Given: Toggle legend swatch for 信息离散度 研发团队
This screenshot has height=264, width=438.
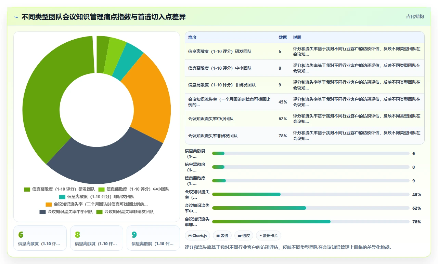Looking at the screenshot, I should (x=27, y=189).
